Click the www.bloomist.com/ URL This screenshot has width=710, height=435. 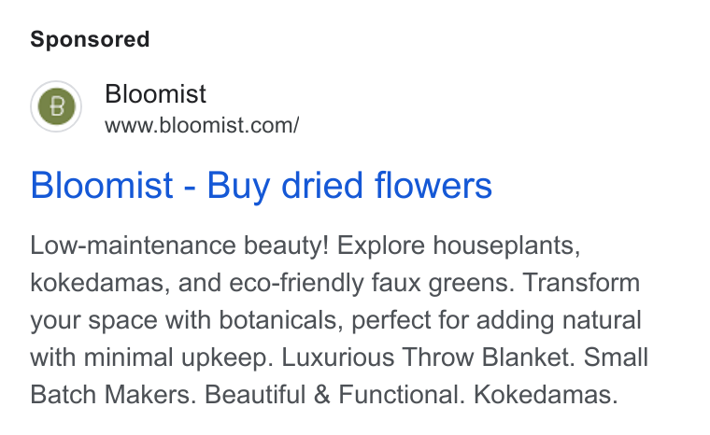202,125
